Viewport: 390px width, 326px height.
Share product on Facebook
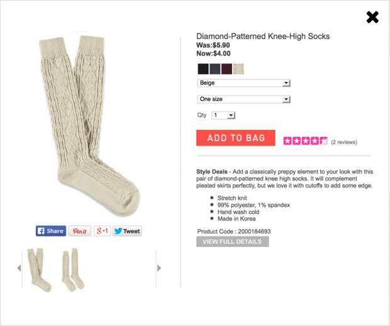pos(51,231)
